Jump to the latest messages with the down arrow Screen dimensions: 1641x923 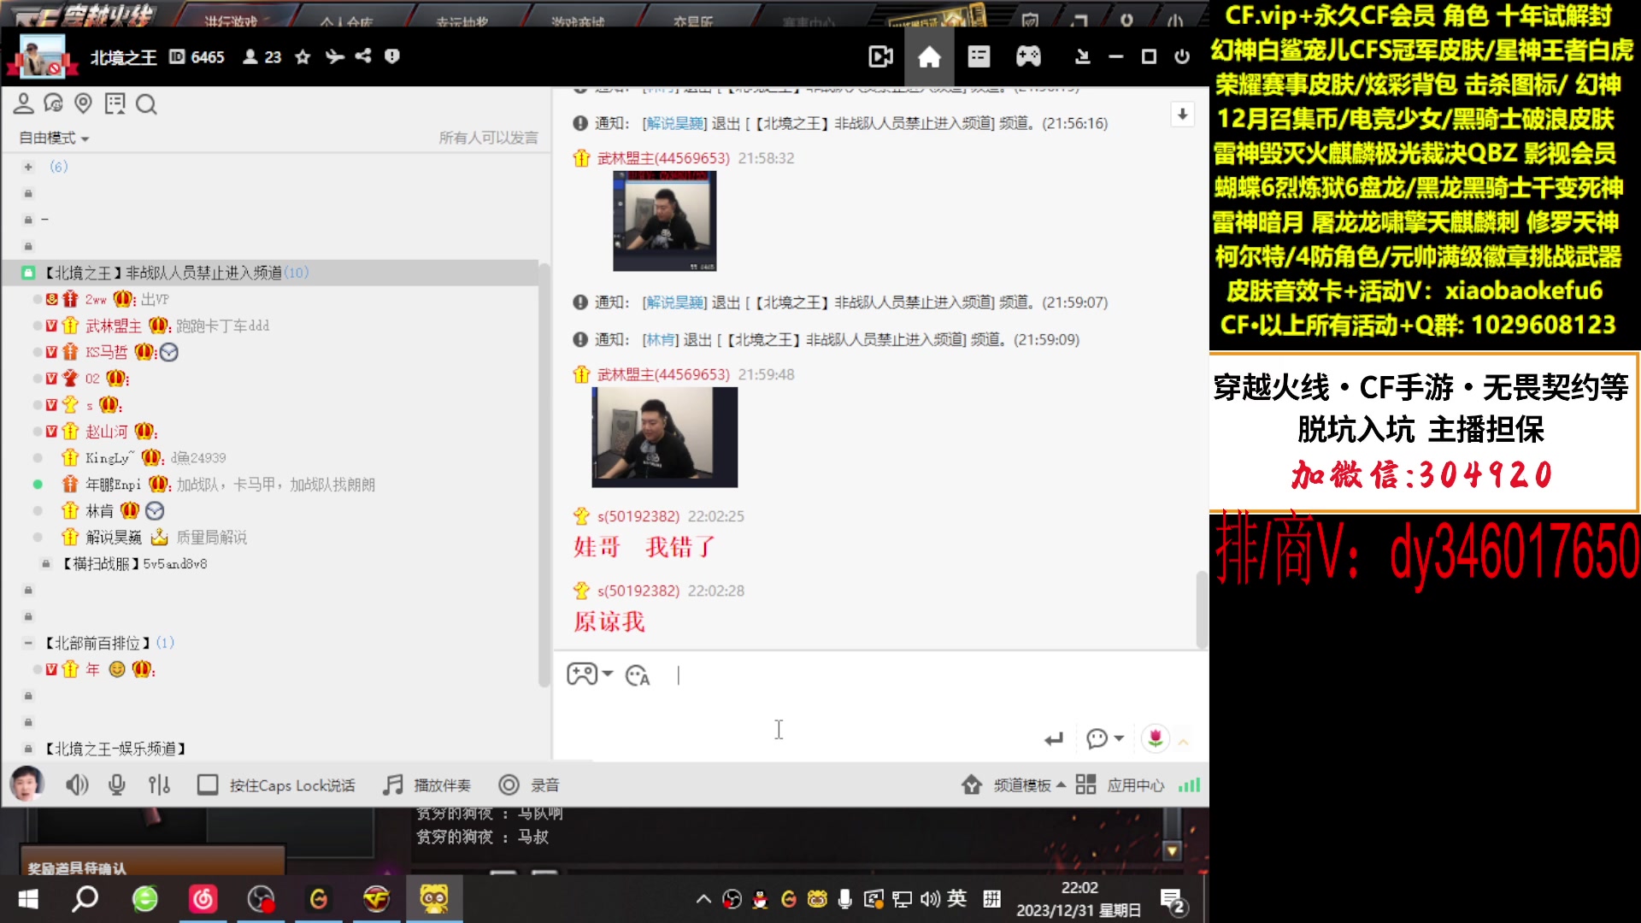[1182, 115]
